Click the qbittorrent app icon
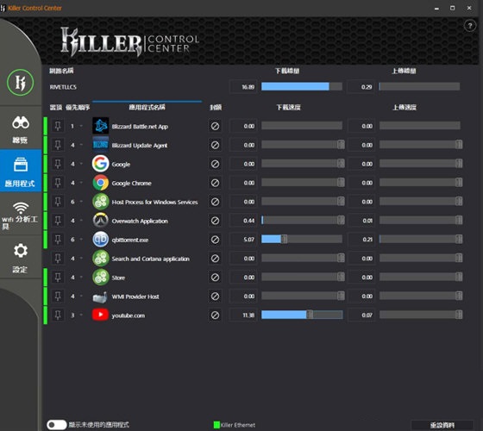Image resolution: width=483 pixels, height=431 pixels. [x=100, y=240]
